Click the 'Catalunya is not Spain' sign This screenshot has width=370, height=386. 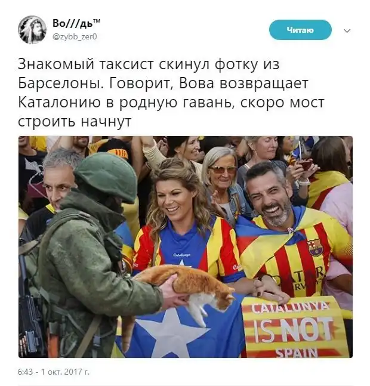pyautogui.click(x=295, y=327)
